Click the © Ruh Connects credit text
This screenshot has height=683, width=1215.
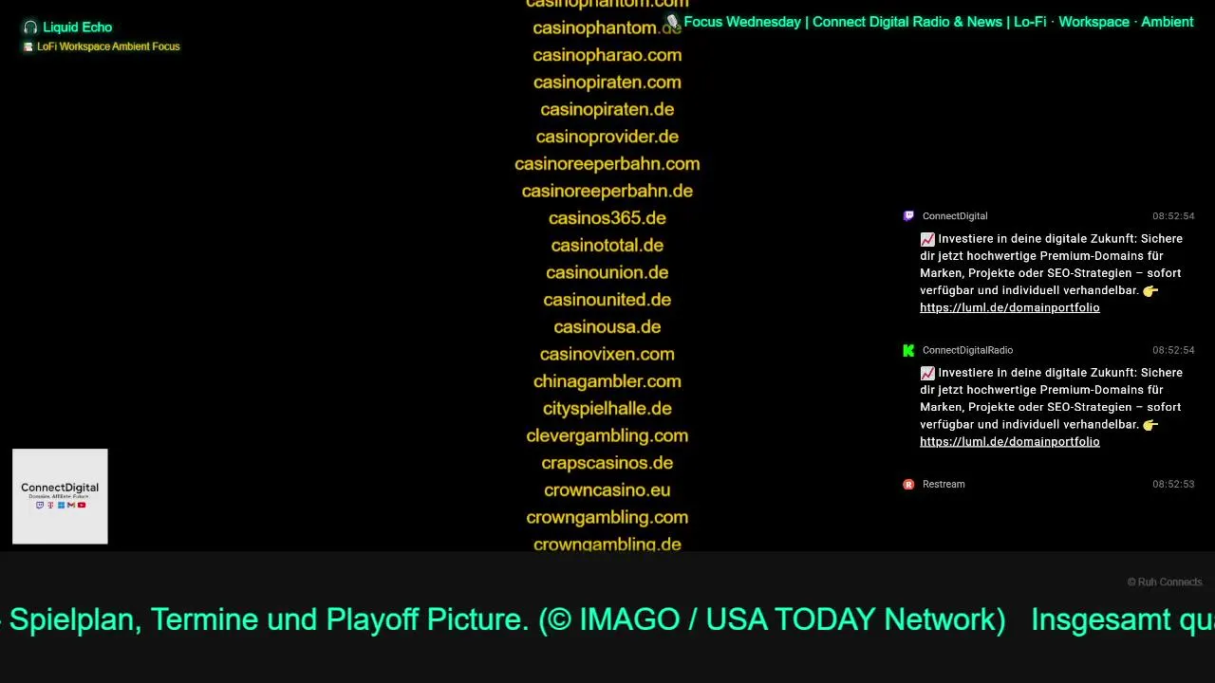tap(1165, 582)
